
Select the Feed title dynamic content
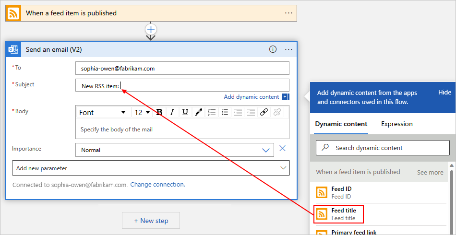[x=381, y=214]
